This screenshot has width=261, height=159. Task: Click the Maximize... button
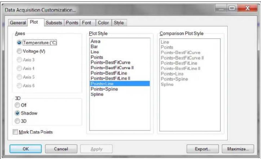pyautogui.click(x=238, y=149)
